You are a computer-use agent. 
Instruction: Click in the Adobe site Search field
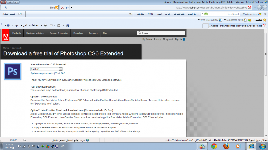(x=161, y=33)
